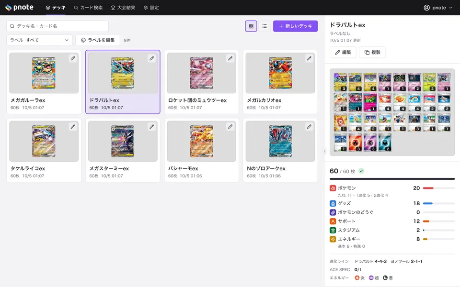The height and width of the screenshot is (287, 460).
Task: Click the ポケモン category icon
Action: (333, 188)
